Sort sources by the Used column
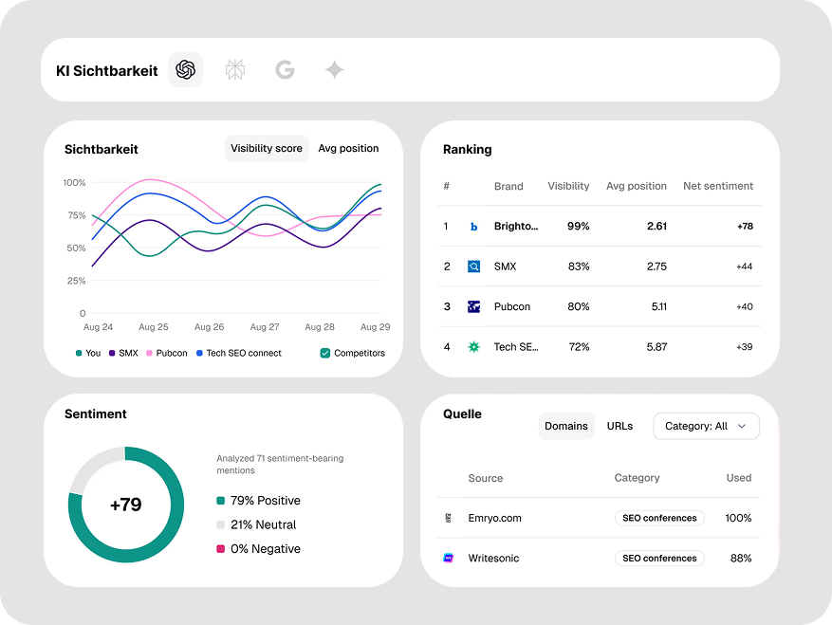 (x=738, y=478)
